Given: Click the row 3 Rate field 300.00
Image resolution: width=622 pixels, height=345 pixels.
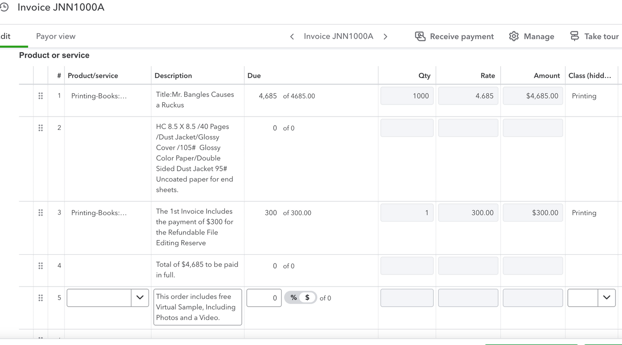Looking at the screenshot, I should [468, 213].
